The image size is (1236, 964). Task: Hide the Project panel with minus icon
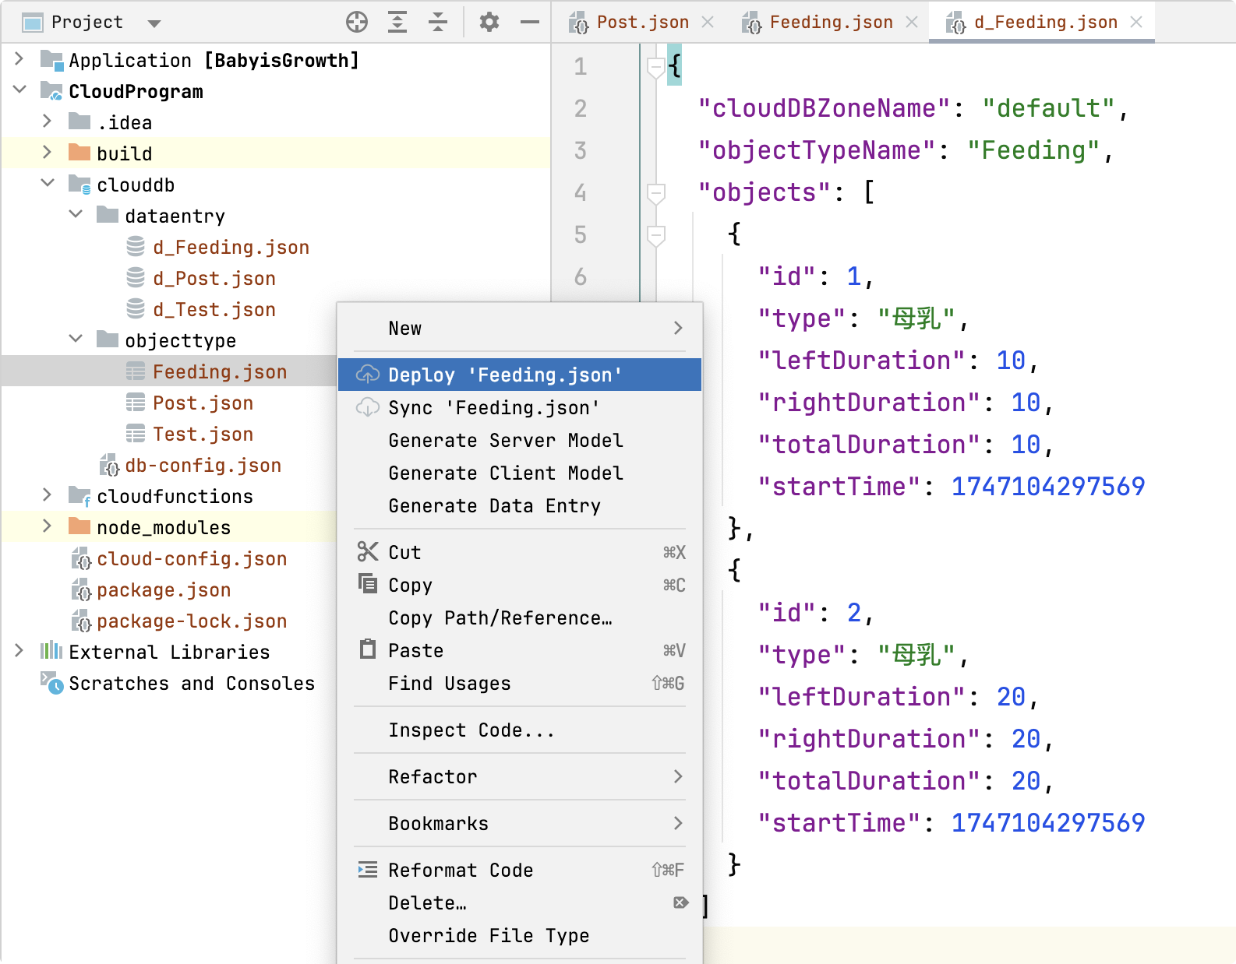[530, 22]
